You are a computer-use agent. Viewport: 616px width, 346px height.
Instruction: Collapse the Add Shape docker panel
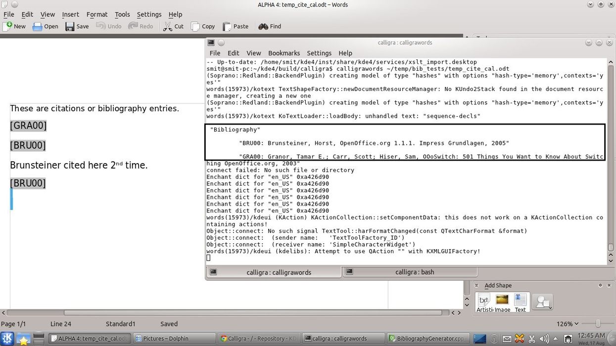tap(477, 285)
